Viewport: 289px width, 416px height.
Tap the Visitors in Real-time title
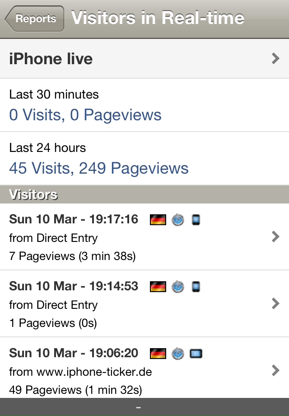pyautogui.click(x=158, y=18)
